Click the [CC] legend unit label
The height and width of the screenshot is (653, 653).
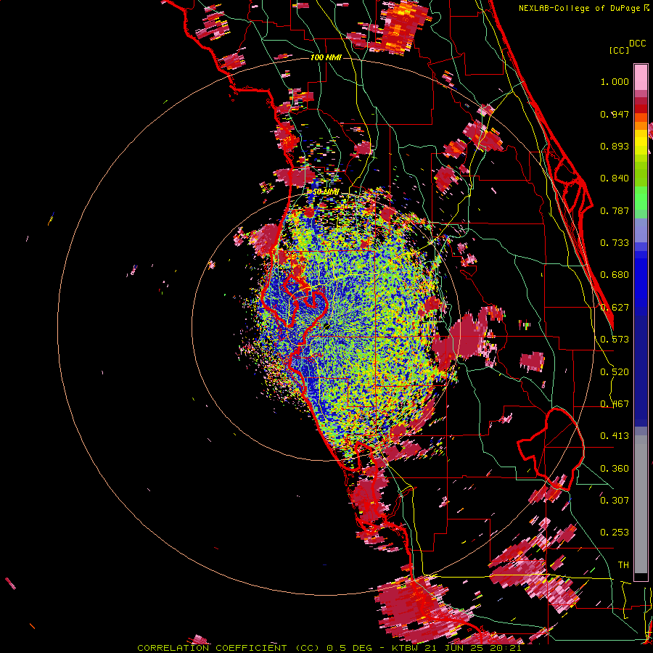pyautogui.click(x=619, y=50)
